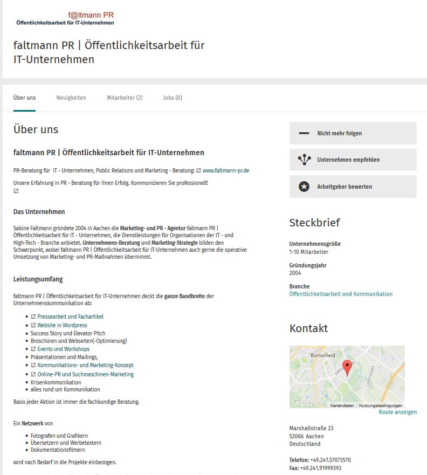This screenshot has height=475, width=427.
Task: Click the Gründungsjahr value 2004
Action: (x=295, y=273)
